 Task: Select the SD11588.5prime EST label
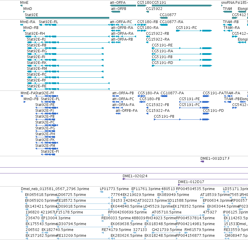(182, 201)
